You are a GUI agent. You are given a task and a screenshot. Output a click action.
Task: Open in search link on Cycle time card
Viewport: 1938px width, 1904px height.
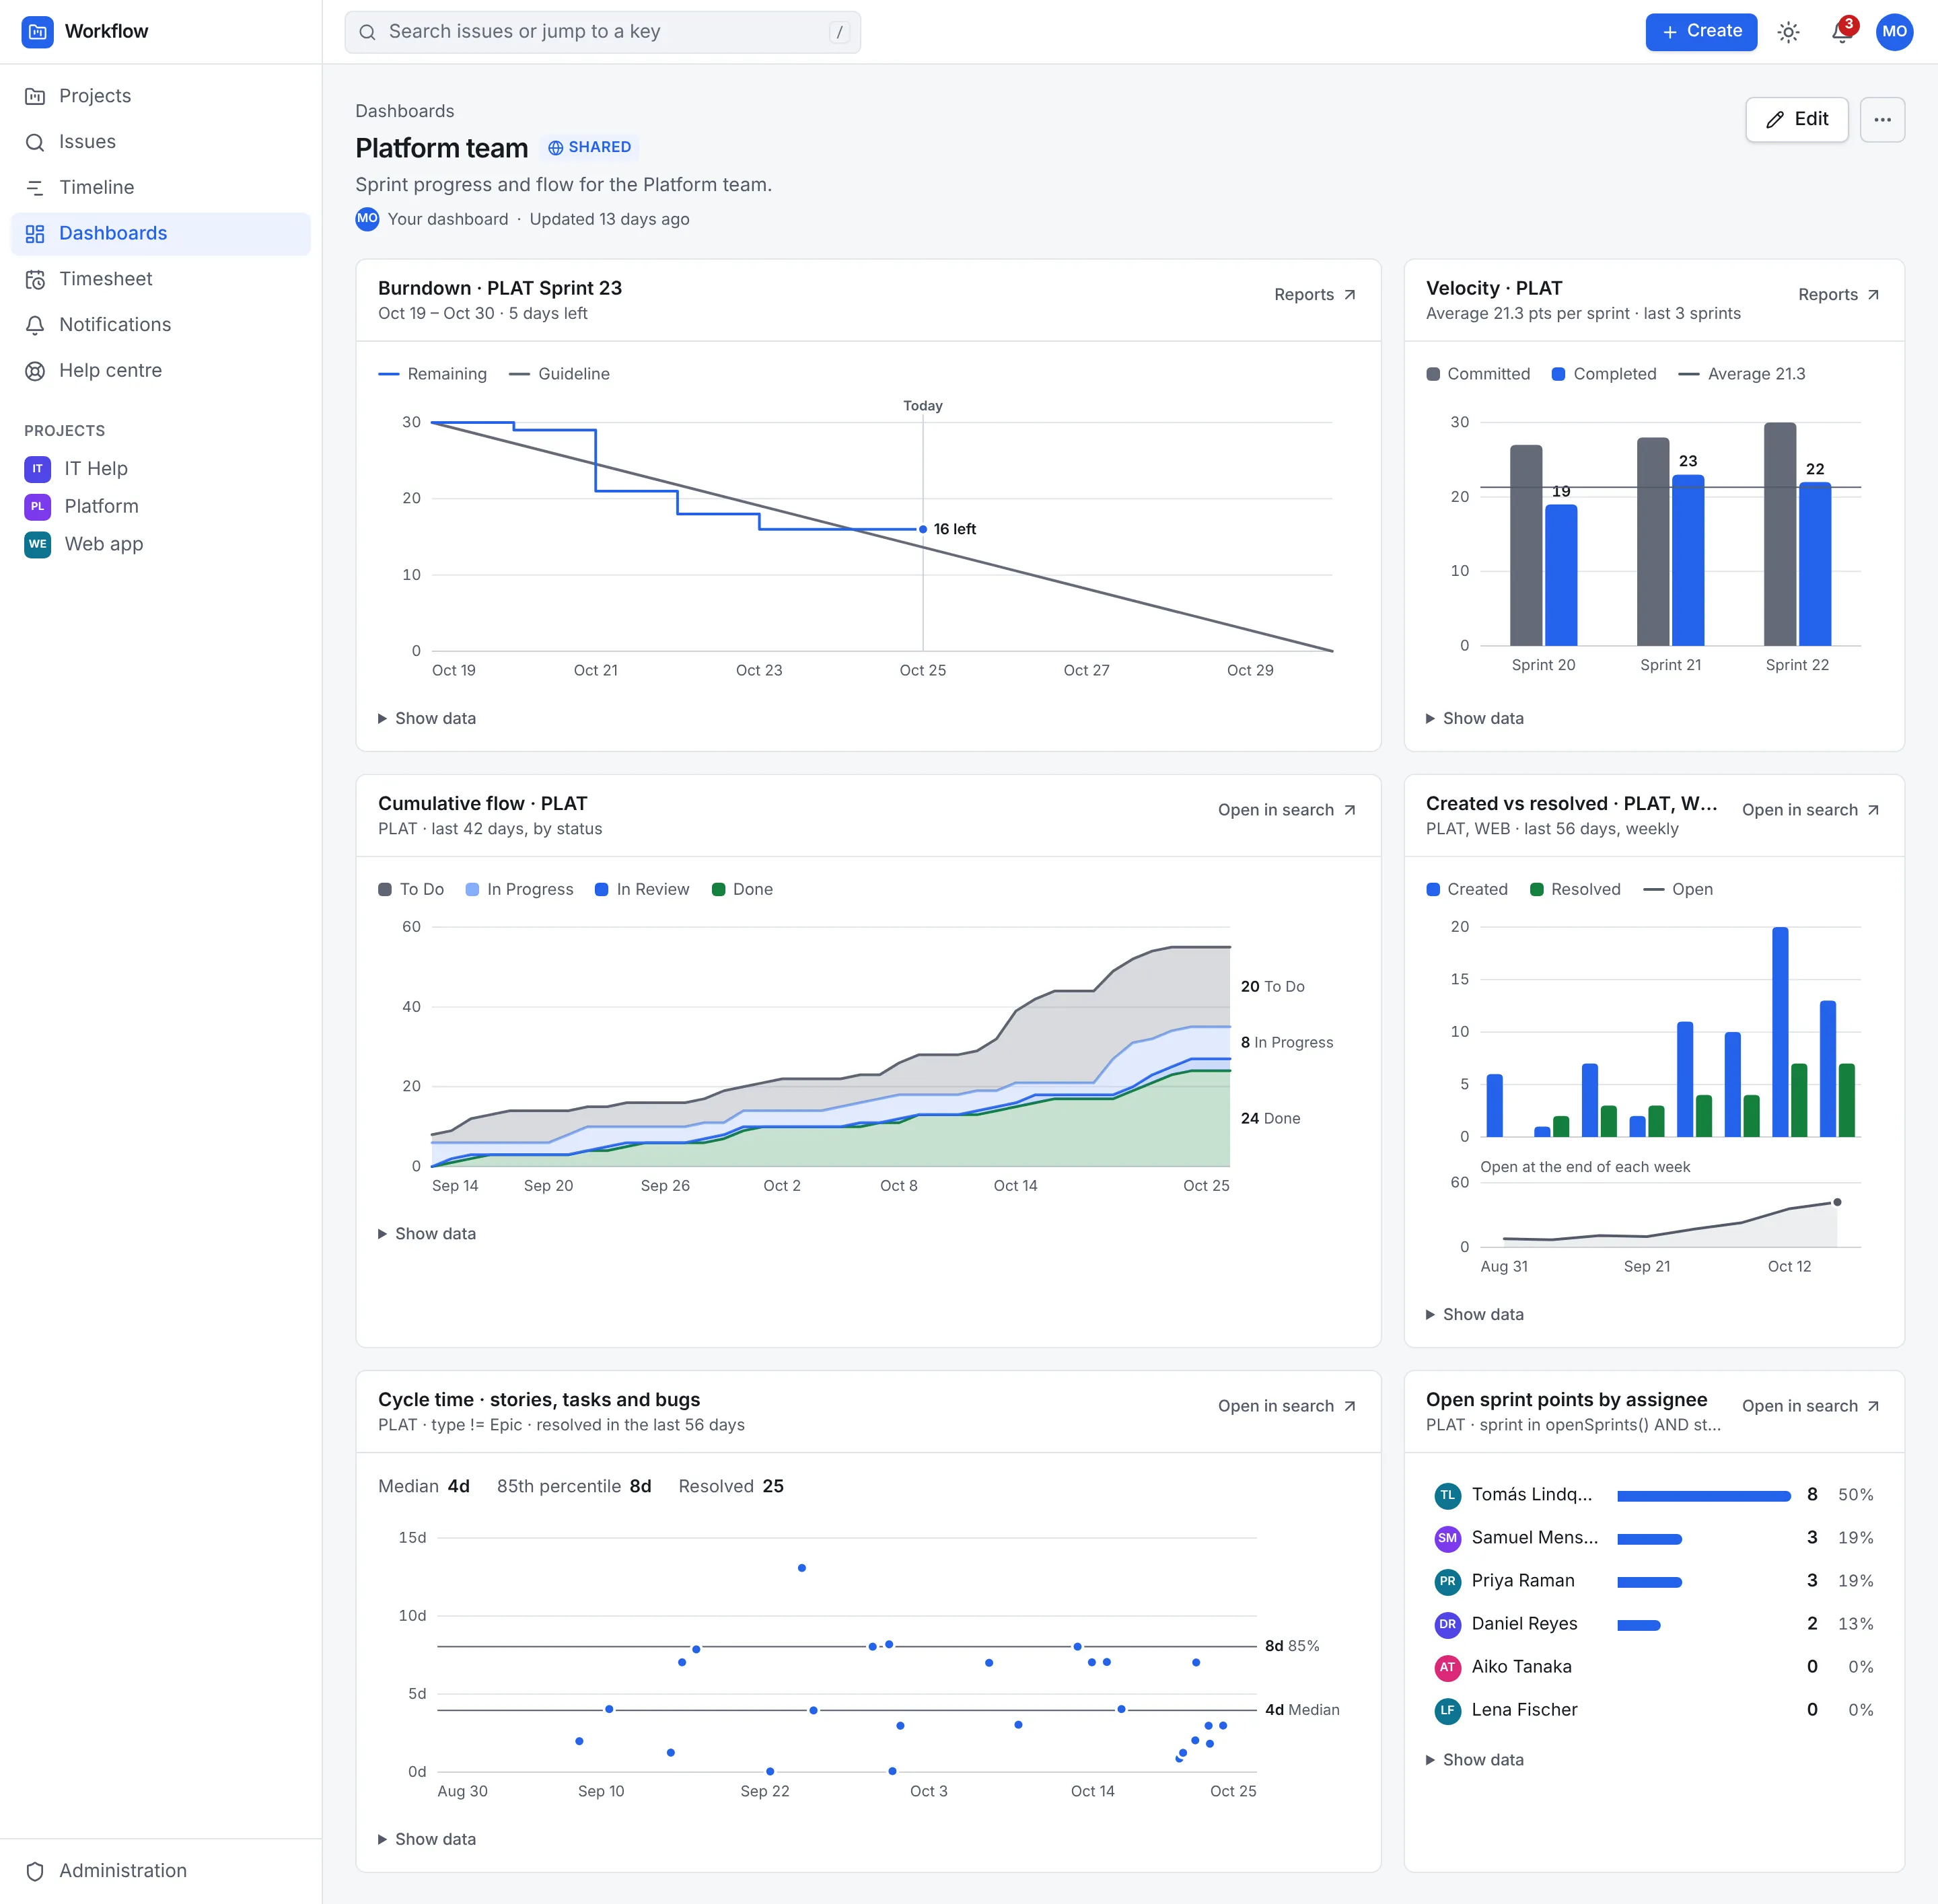(1287, 1406)
